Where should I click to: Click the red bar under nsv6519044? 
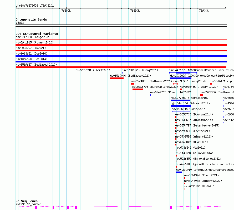coord(117,78)
